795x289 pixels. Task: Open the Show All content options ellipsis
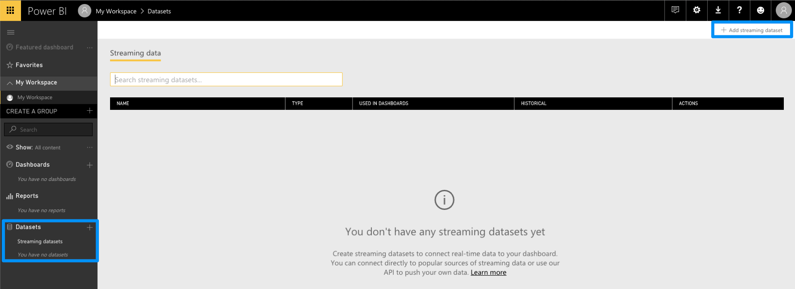click(89, 147)
